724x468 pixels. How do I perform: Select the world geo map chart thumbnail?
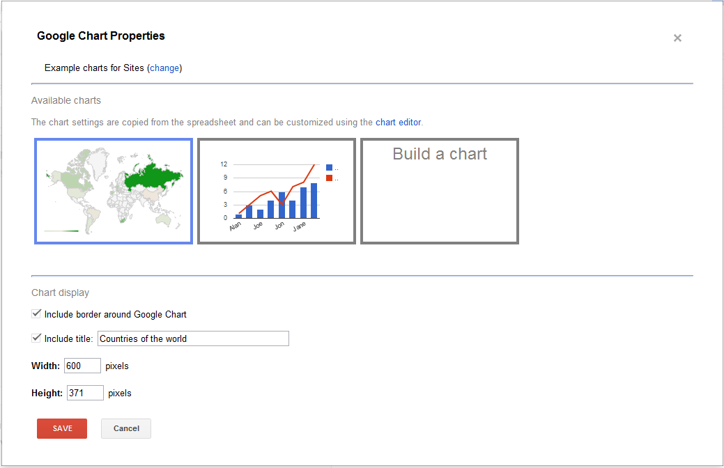click(114, 192)
